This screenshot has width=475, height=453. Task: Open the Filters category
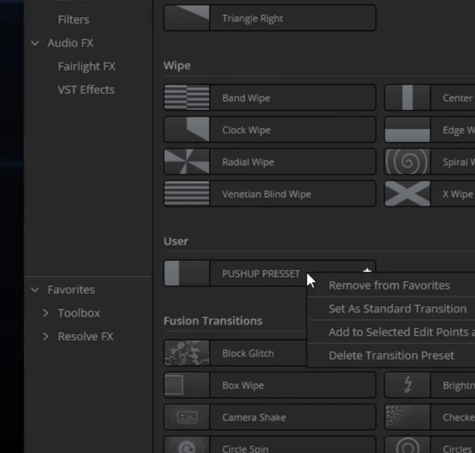(x=74, y=20)
